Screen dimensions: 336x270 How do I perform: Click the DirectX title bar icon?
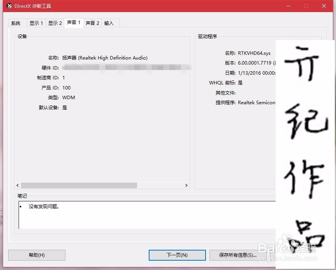(9, 6)
